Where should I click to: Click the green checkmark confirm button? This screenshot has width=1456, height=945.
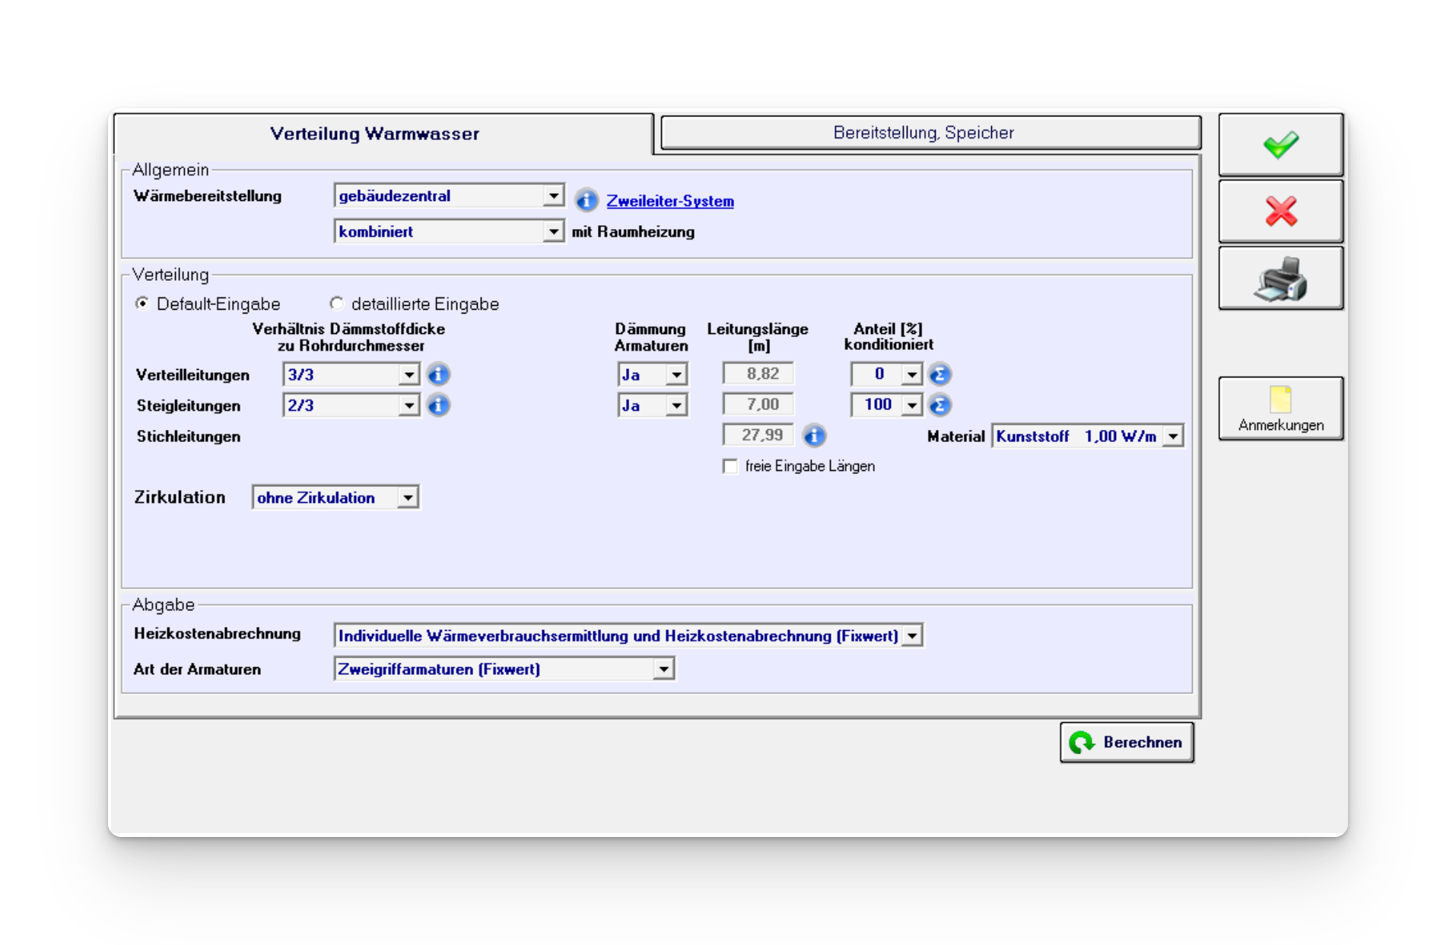[x=1280, y=145]
